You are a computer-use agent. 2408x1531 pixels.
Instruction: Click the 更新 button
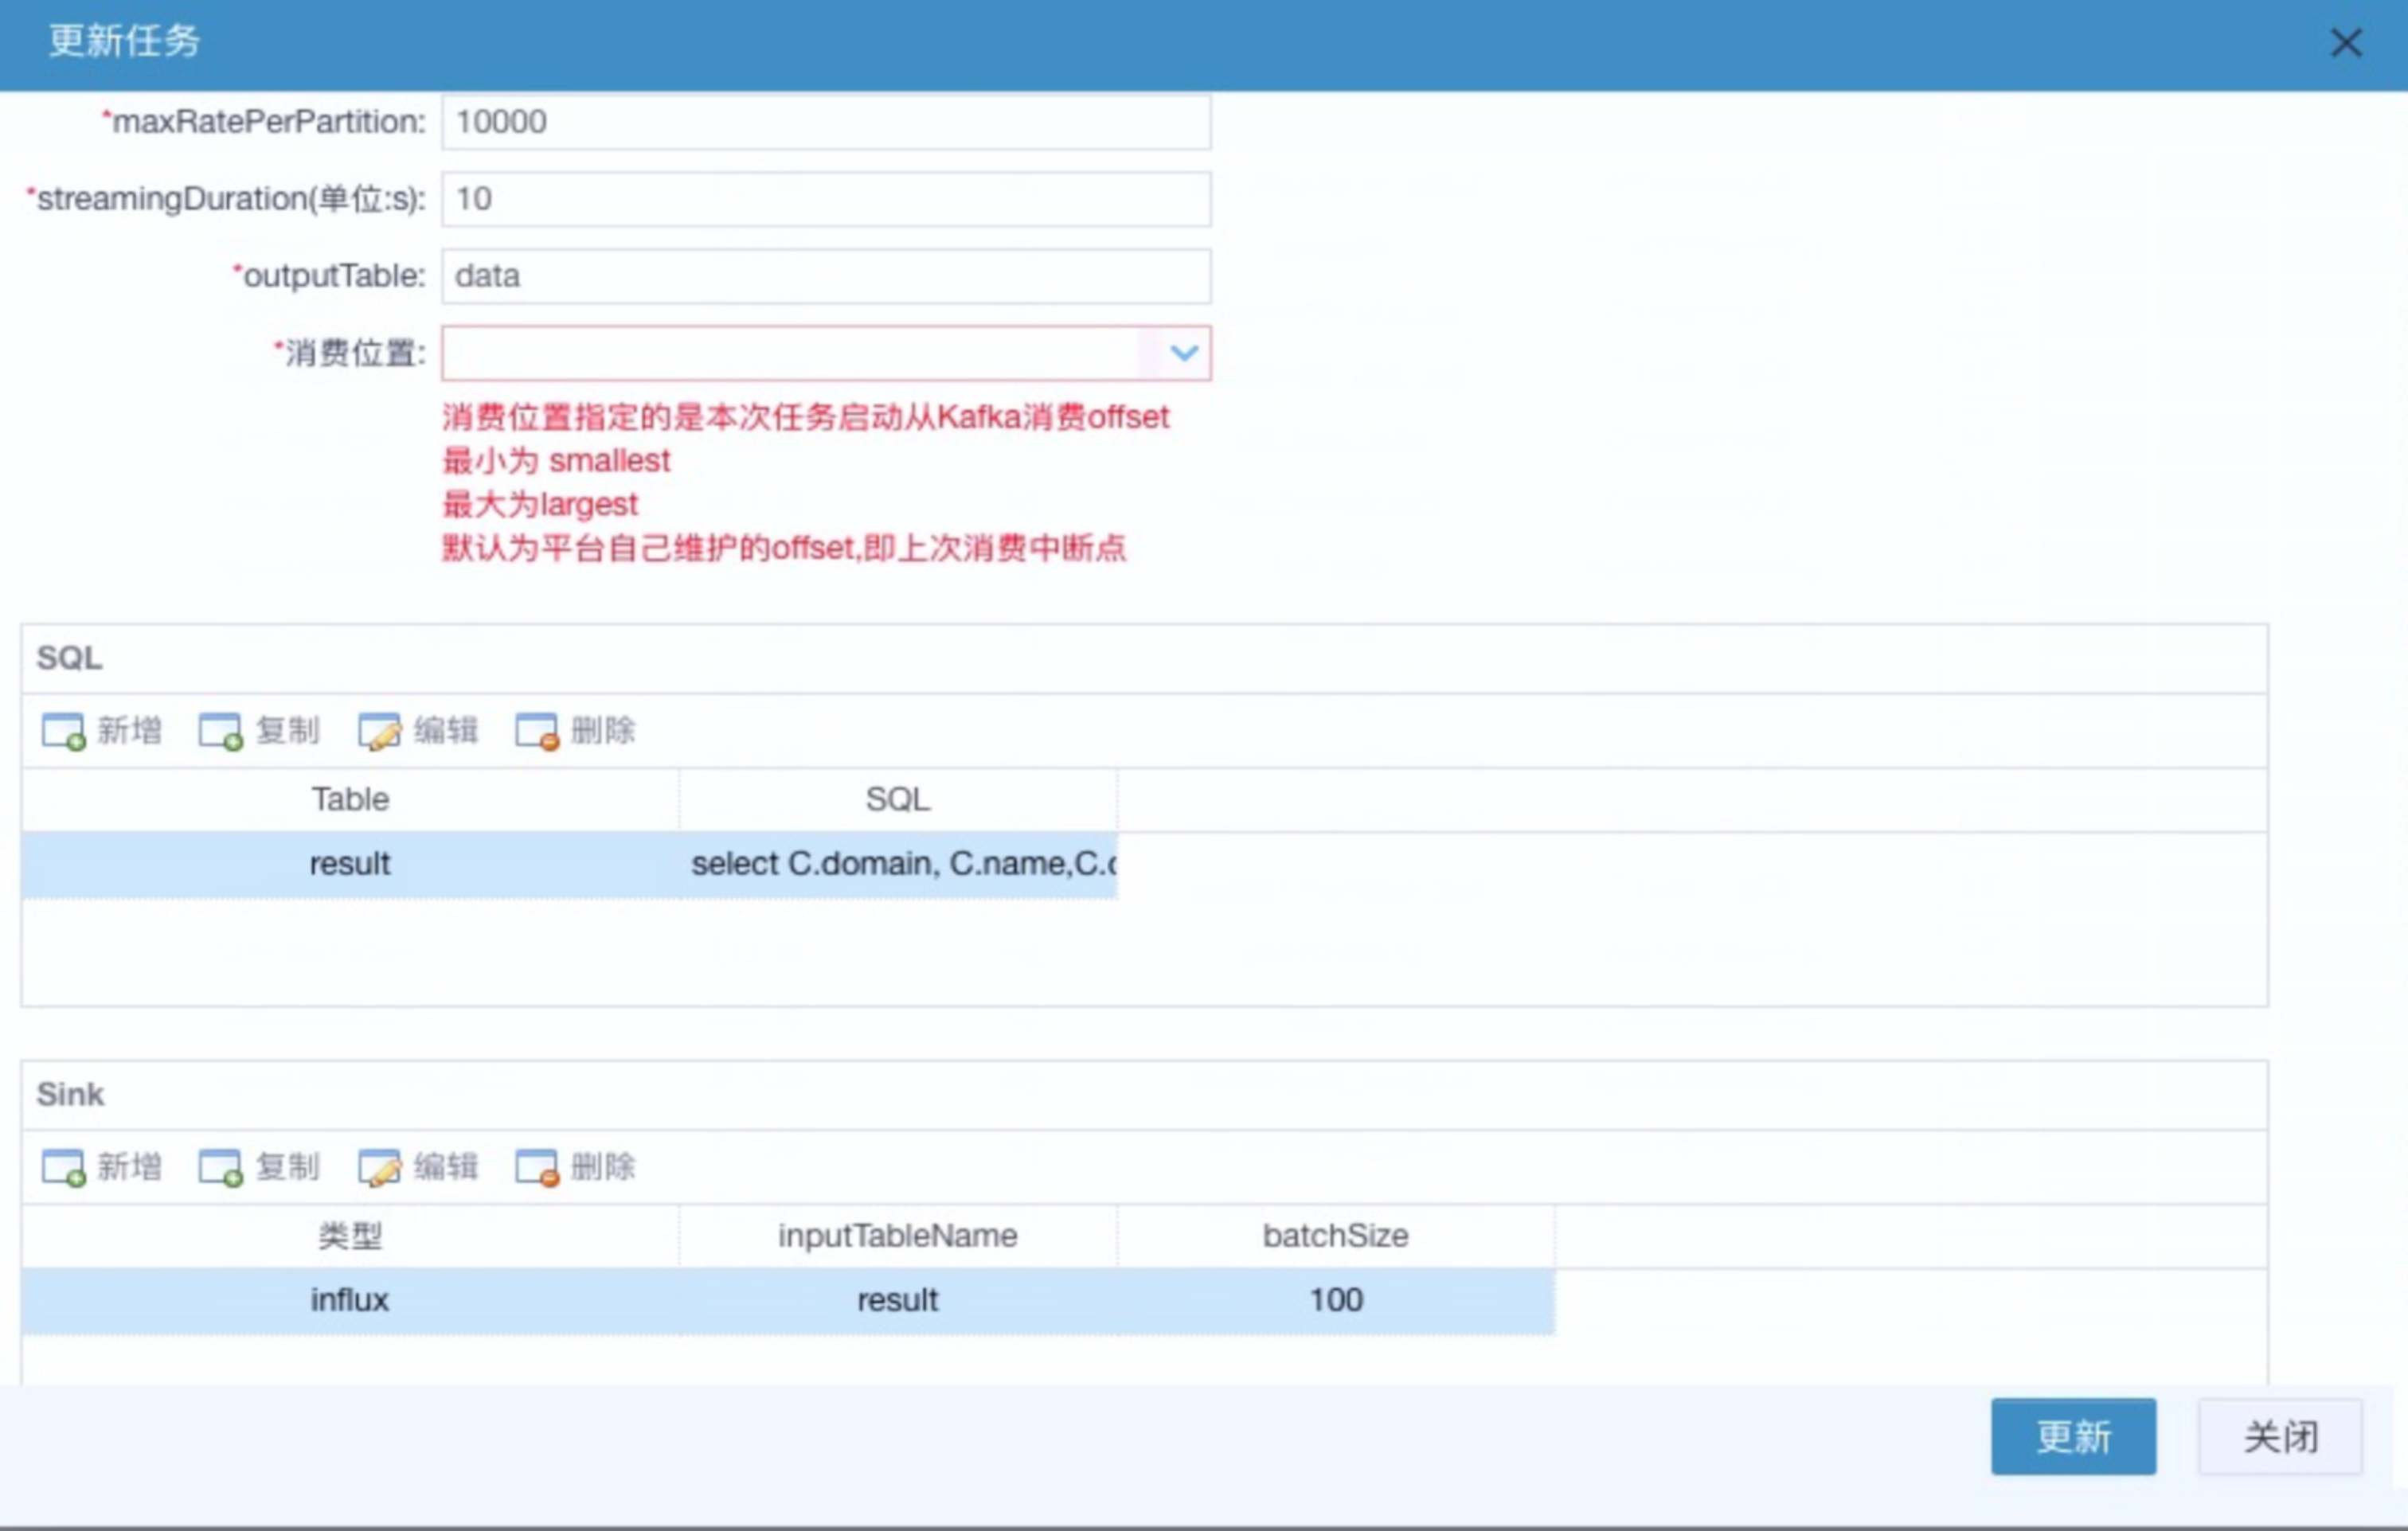2072,1436
